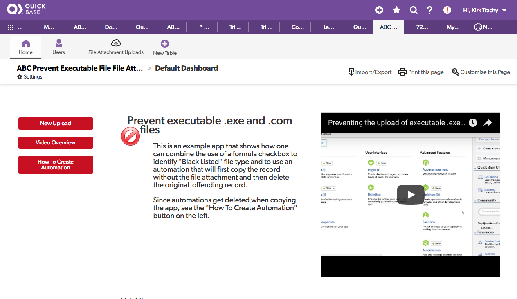The width and height of the screenshot is (517, 299).
Task: Open Import/Export
Action: coord(370,72)
